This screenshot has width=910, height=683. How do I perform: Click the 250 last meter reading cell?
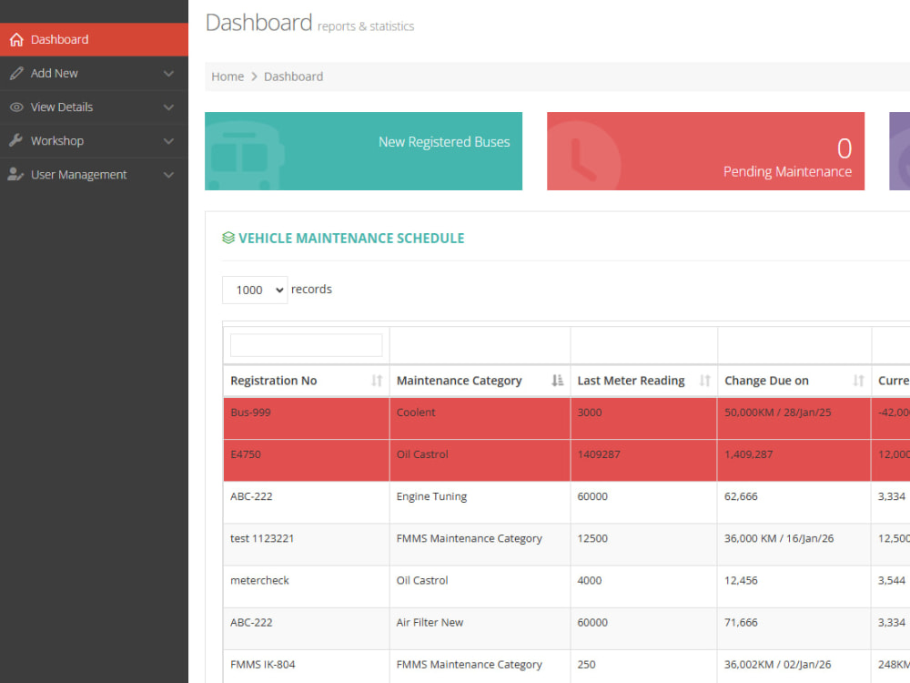(644, 667)
